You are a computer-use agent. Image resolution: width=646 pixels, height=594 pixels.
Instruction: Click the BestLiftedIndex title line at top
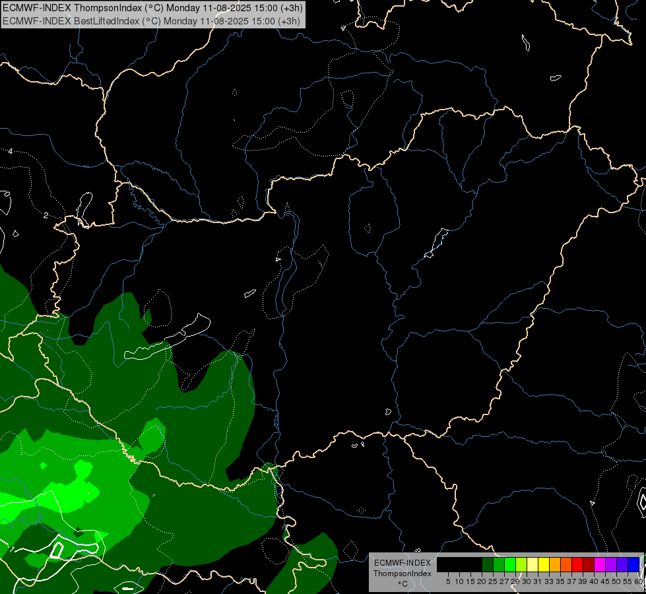pyautogui.click(x=151, y=21)
